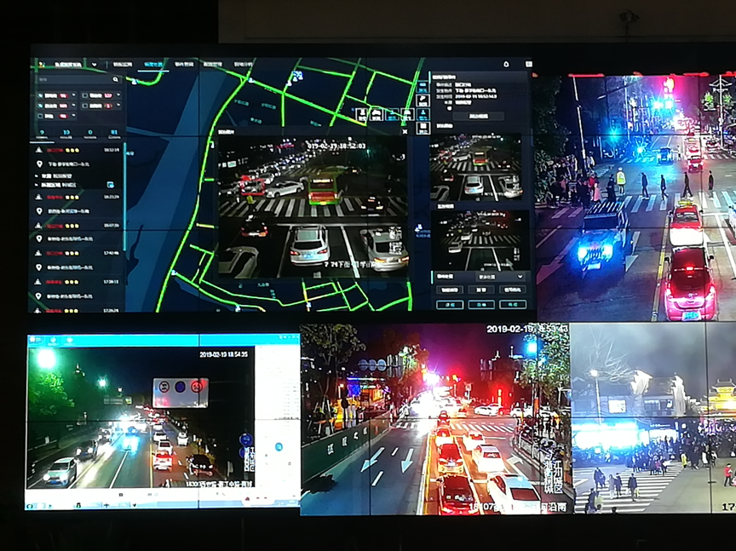Toggle the top-right filter checkbox in left panel
The image size is (736, 551).
83,95
